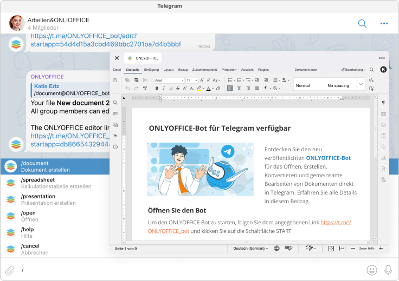Click the Select all icon right of styles

[371, 88]
